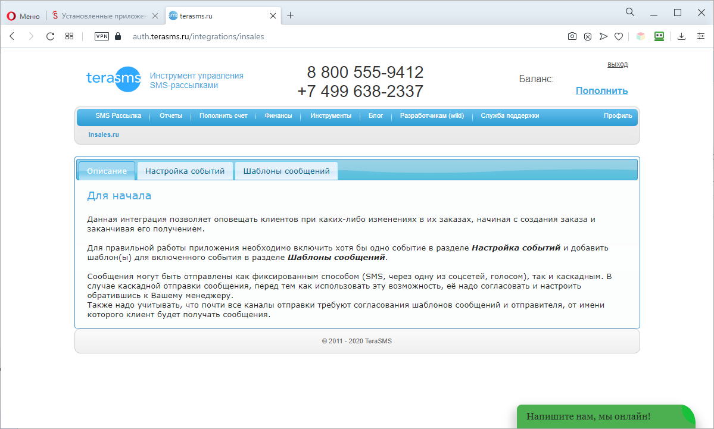Open the Финансы menu item
Image resolution: width=714 pixels, height=429 pixels.
[x=278, y=115]
